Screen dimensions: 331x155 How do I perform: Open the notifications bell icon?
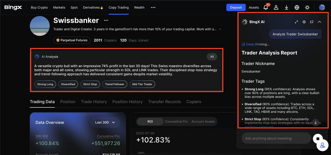pyautogui.click(x=266, y=7)
